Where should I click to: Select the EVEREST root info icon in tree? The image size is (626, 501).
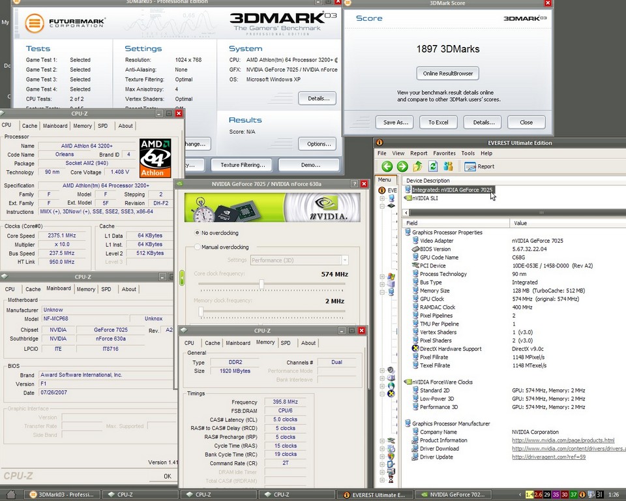tap(382, 190)
